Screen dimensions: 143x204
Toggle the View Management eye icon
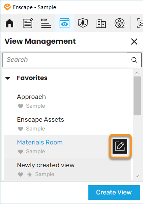(65, 23)
